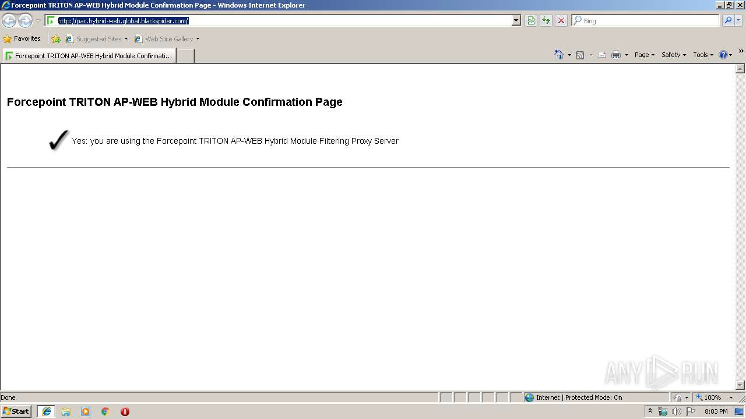746x419 pixels.
Task: Go forward using the Forward arrow
Action: point(25,21)
